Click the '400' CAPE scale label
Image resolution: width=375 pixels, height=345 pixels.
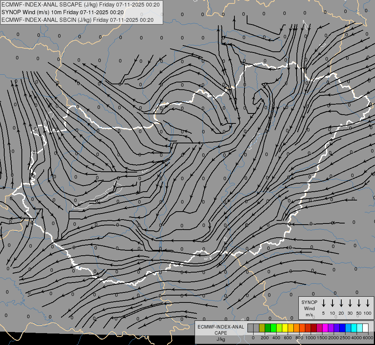276,338
